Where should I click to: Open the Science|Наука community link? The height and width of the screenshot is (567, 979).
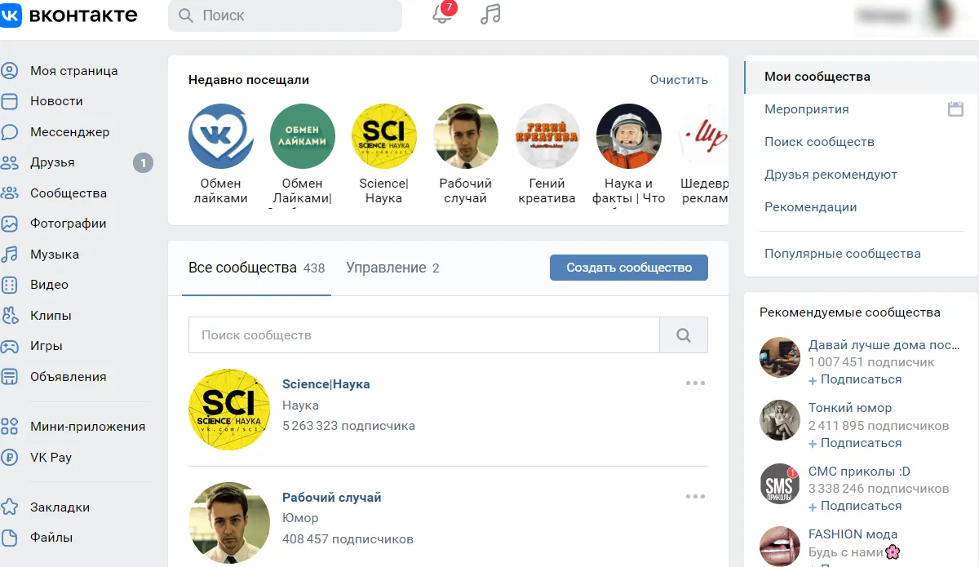tap(326, 384)
